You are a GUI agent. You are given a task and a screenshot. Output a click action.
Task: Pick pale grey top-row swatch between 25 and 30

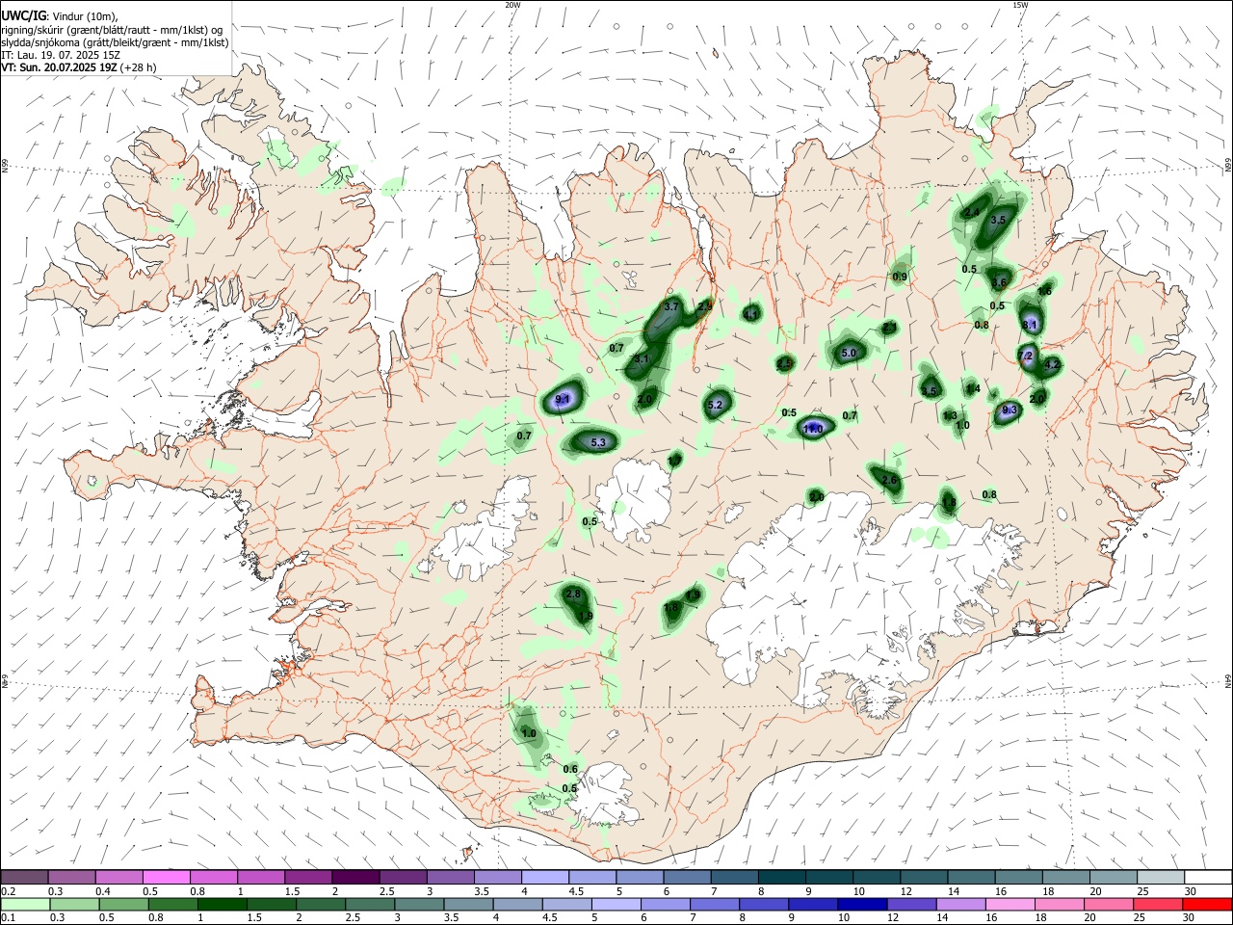coord(1160,878)
